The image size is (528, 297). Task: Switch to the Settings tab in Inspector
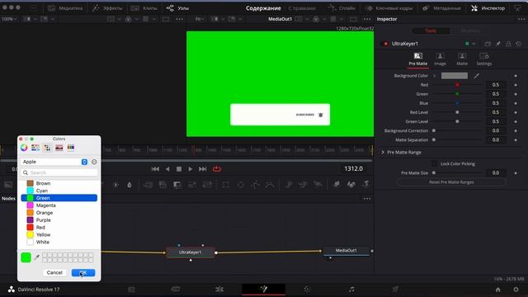click(484, 59)
